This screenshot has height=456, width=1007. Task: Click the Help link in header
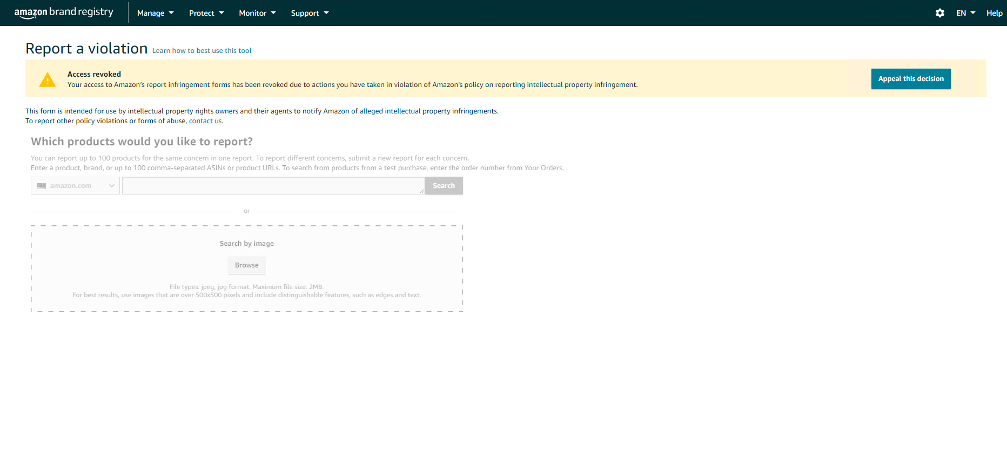[994, 13]
